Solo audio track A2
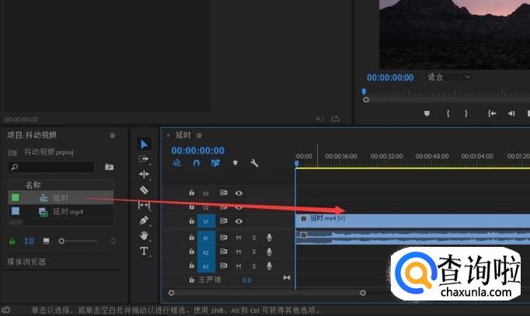This screenshot has height=316, width=530. [253, 252]
